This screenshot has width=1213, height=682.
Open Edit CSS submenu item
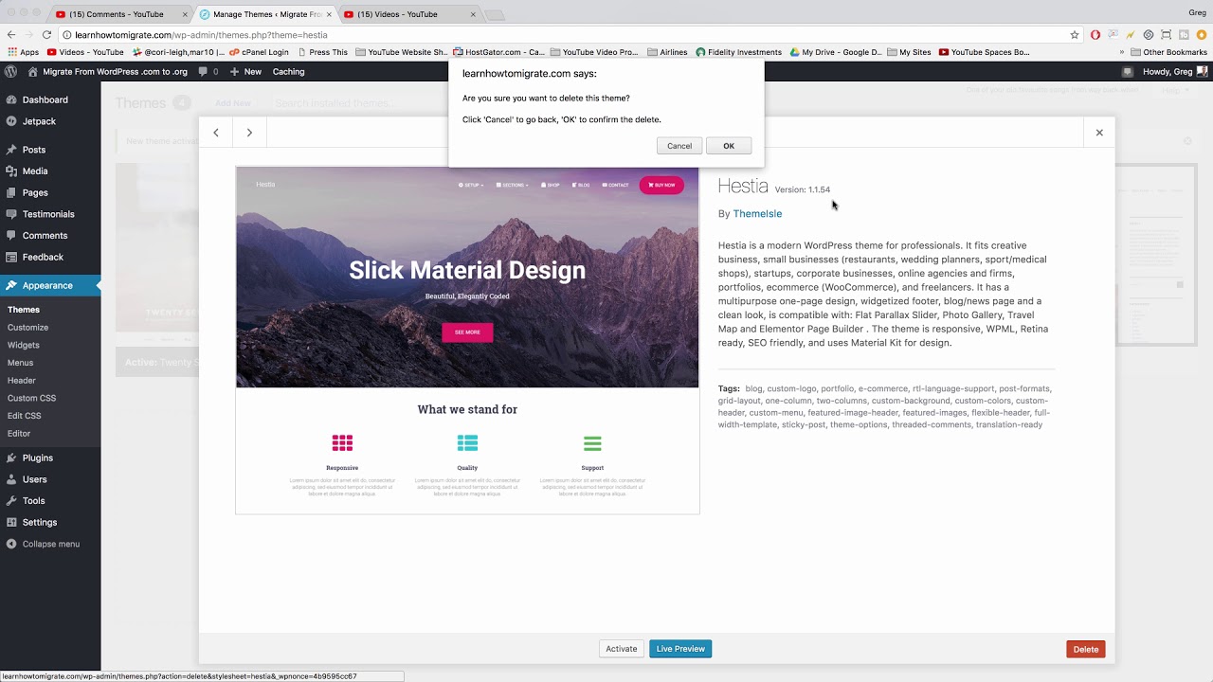click(x=25, y=416)
